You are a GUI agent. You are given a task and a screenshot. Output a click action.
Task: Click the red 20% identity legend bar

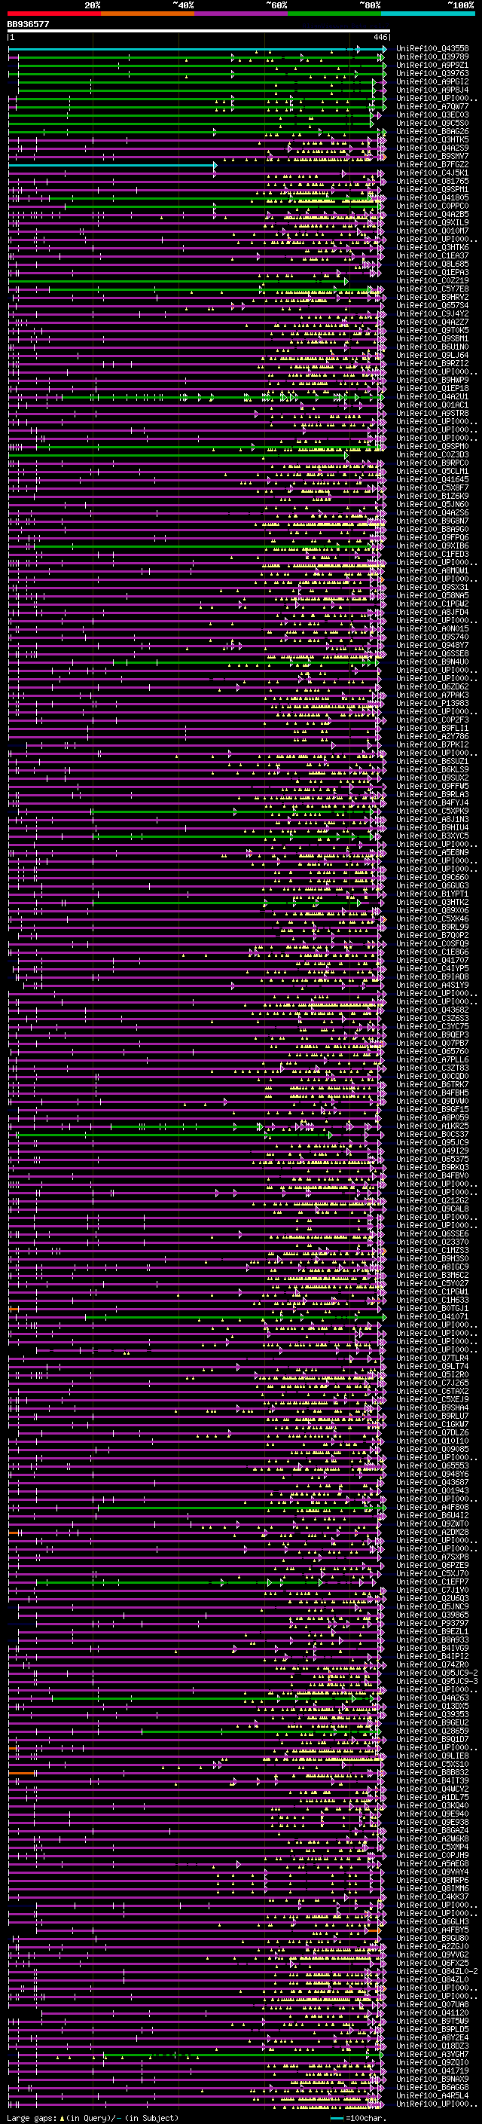coord(53,14)
